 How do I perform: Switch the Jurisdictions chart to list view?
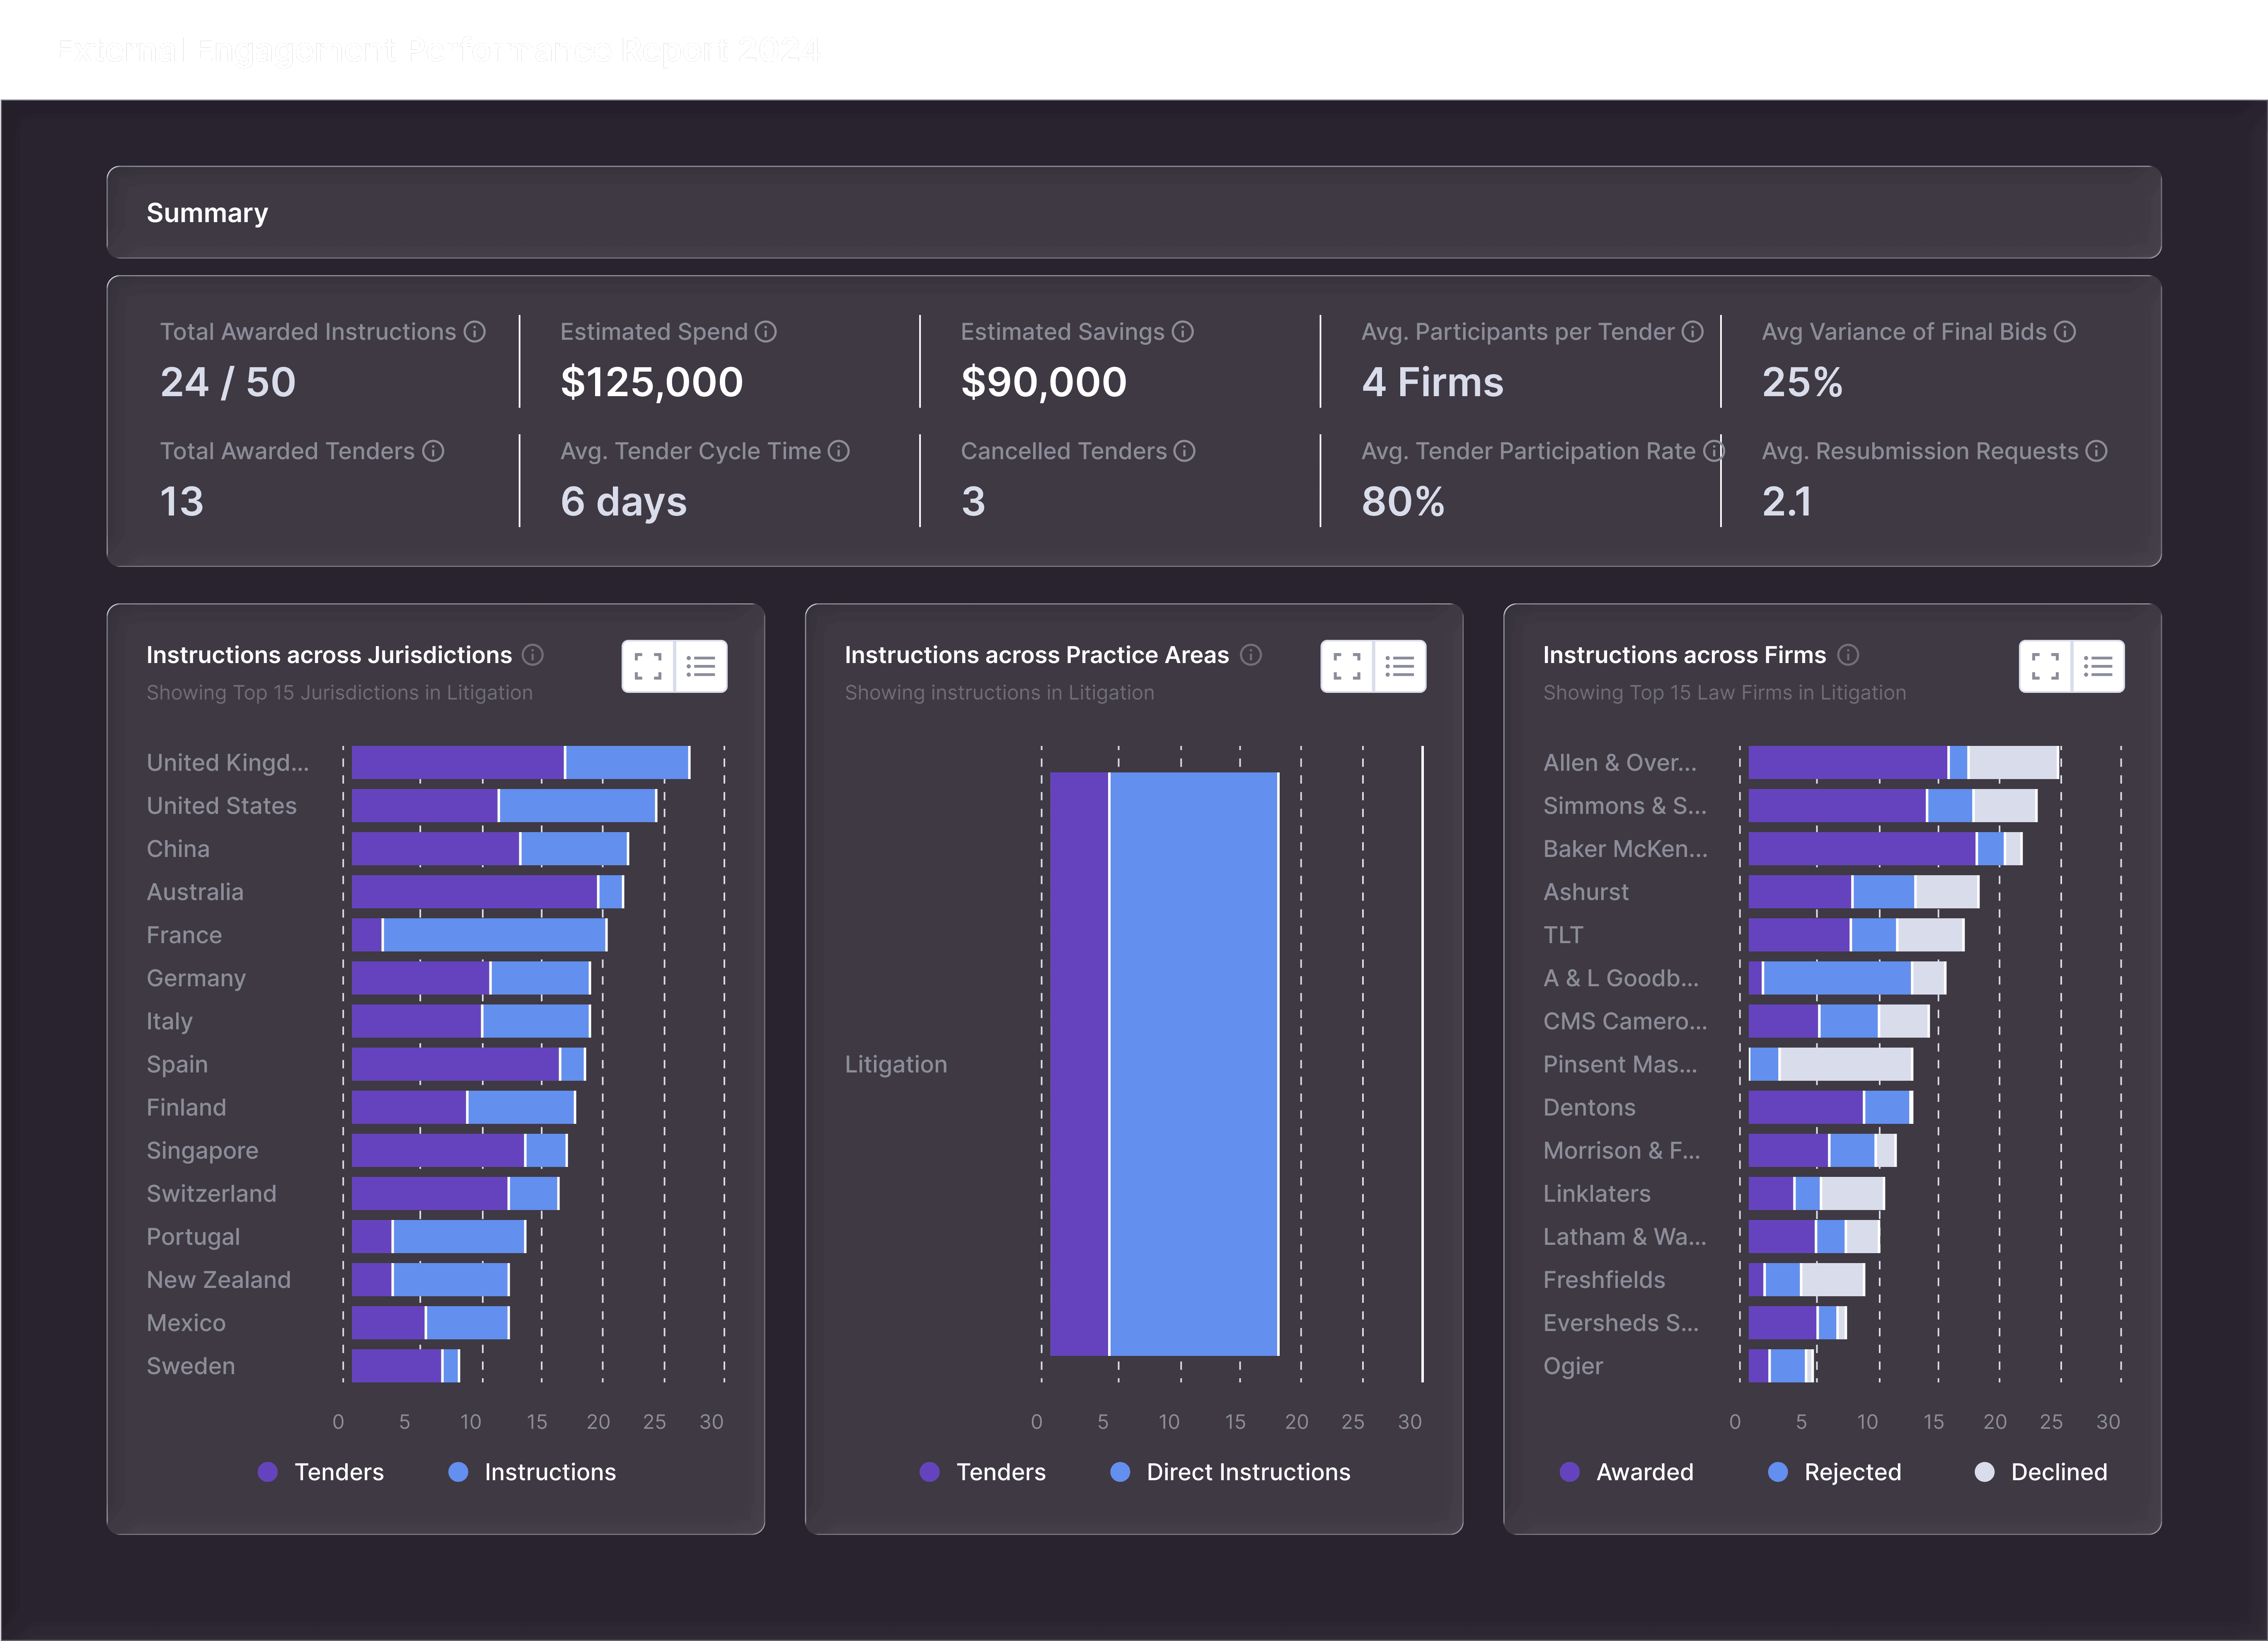pyautogui.click(x=701, y=666)
